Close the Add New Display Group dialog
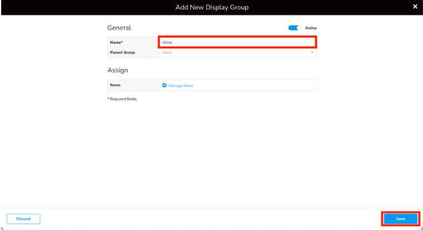This screenshot has height=230, width=423. point(415,7)
